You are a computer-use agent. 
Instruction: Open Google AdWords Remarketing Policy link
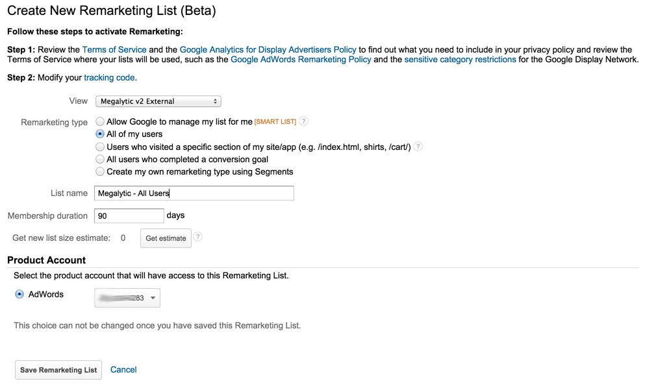pos(301,59)
